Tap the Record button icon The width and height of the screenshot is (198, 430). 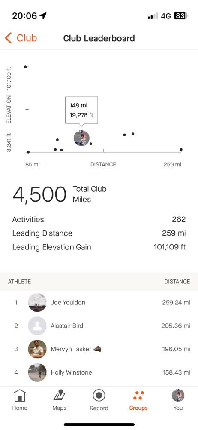tap(99, 396)
